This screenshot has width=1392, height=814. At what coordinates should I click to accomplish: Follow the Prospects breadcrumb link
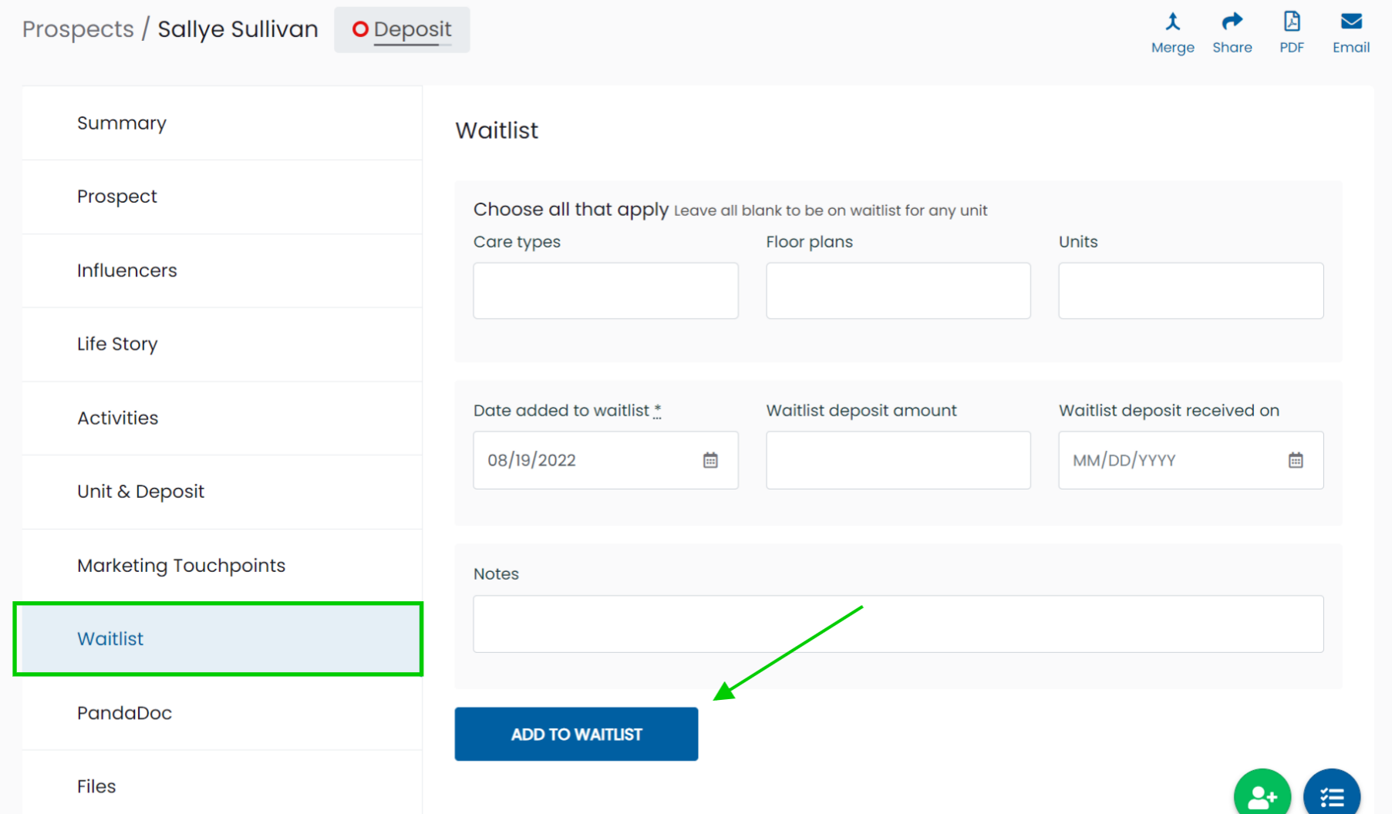[78, 29]
